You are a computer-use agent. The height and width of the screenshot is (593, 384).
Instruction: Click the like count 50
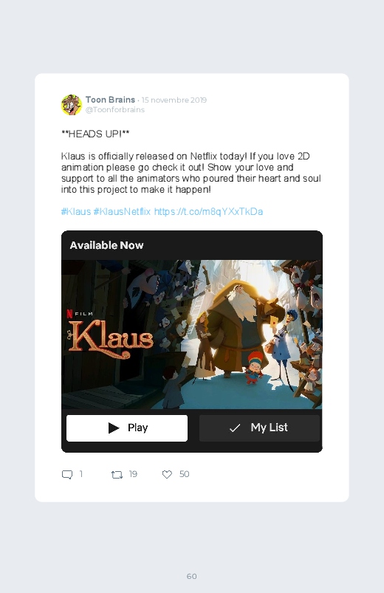pyautogui.click(x=184, y=474)
